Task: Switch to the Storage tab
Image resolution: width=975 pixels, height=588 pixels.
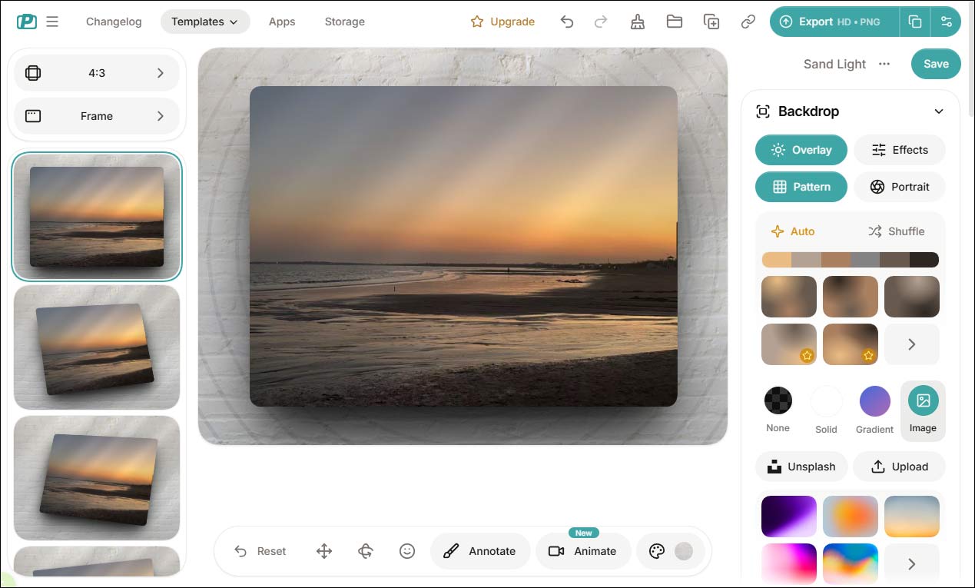Action: point(344,22)
